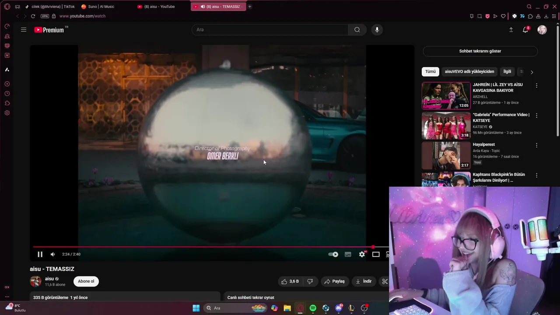Image resolution: width=560 pixels, height=315 pixels.
Task: Select the Tümü filter chip
Action: pos(430,72)
